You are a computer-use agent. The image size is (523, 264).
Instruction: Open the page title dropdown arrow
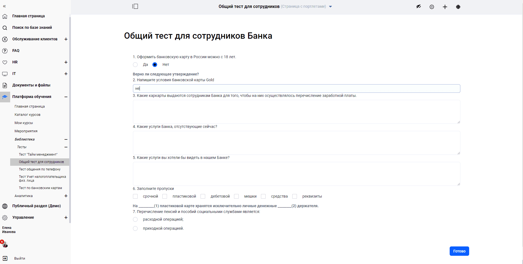330,7
